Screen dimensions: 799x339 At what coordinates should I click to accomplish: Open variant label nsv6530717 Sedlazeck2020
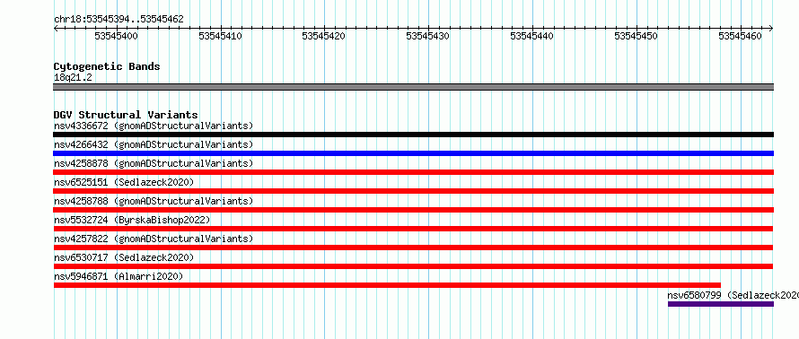click(x=124, y=257)
